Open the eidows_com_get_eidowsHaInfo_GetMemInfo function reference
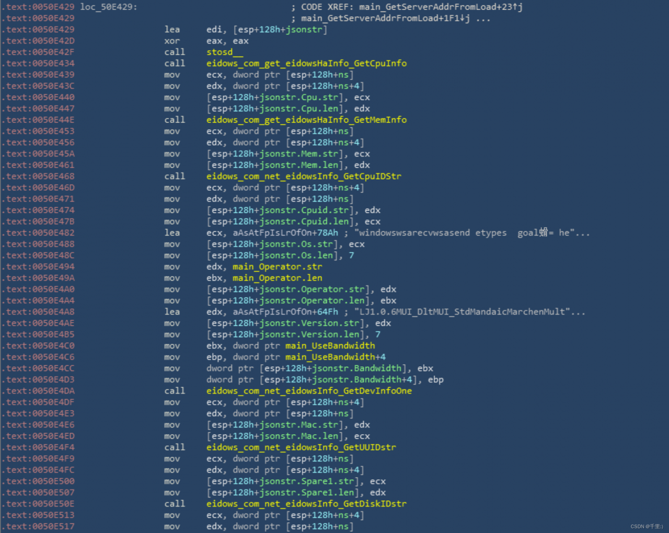Viewport: 669px width, 533px height. click(x=306, y=120)
